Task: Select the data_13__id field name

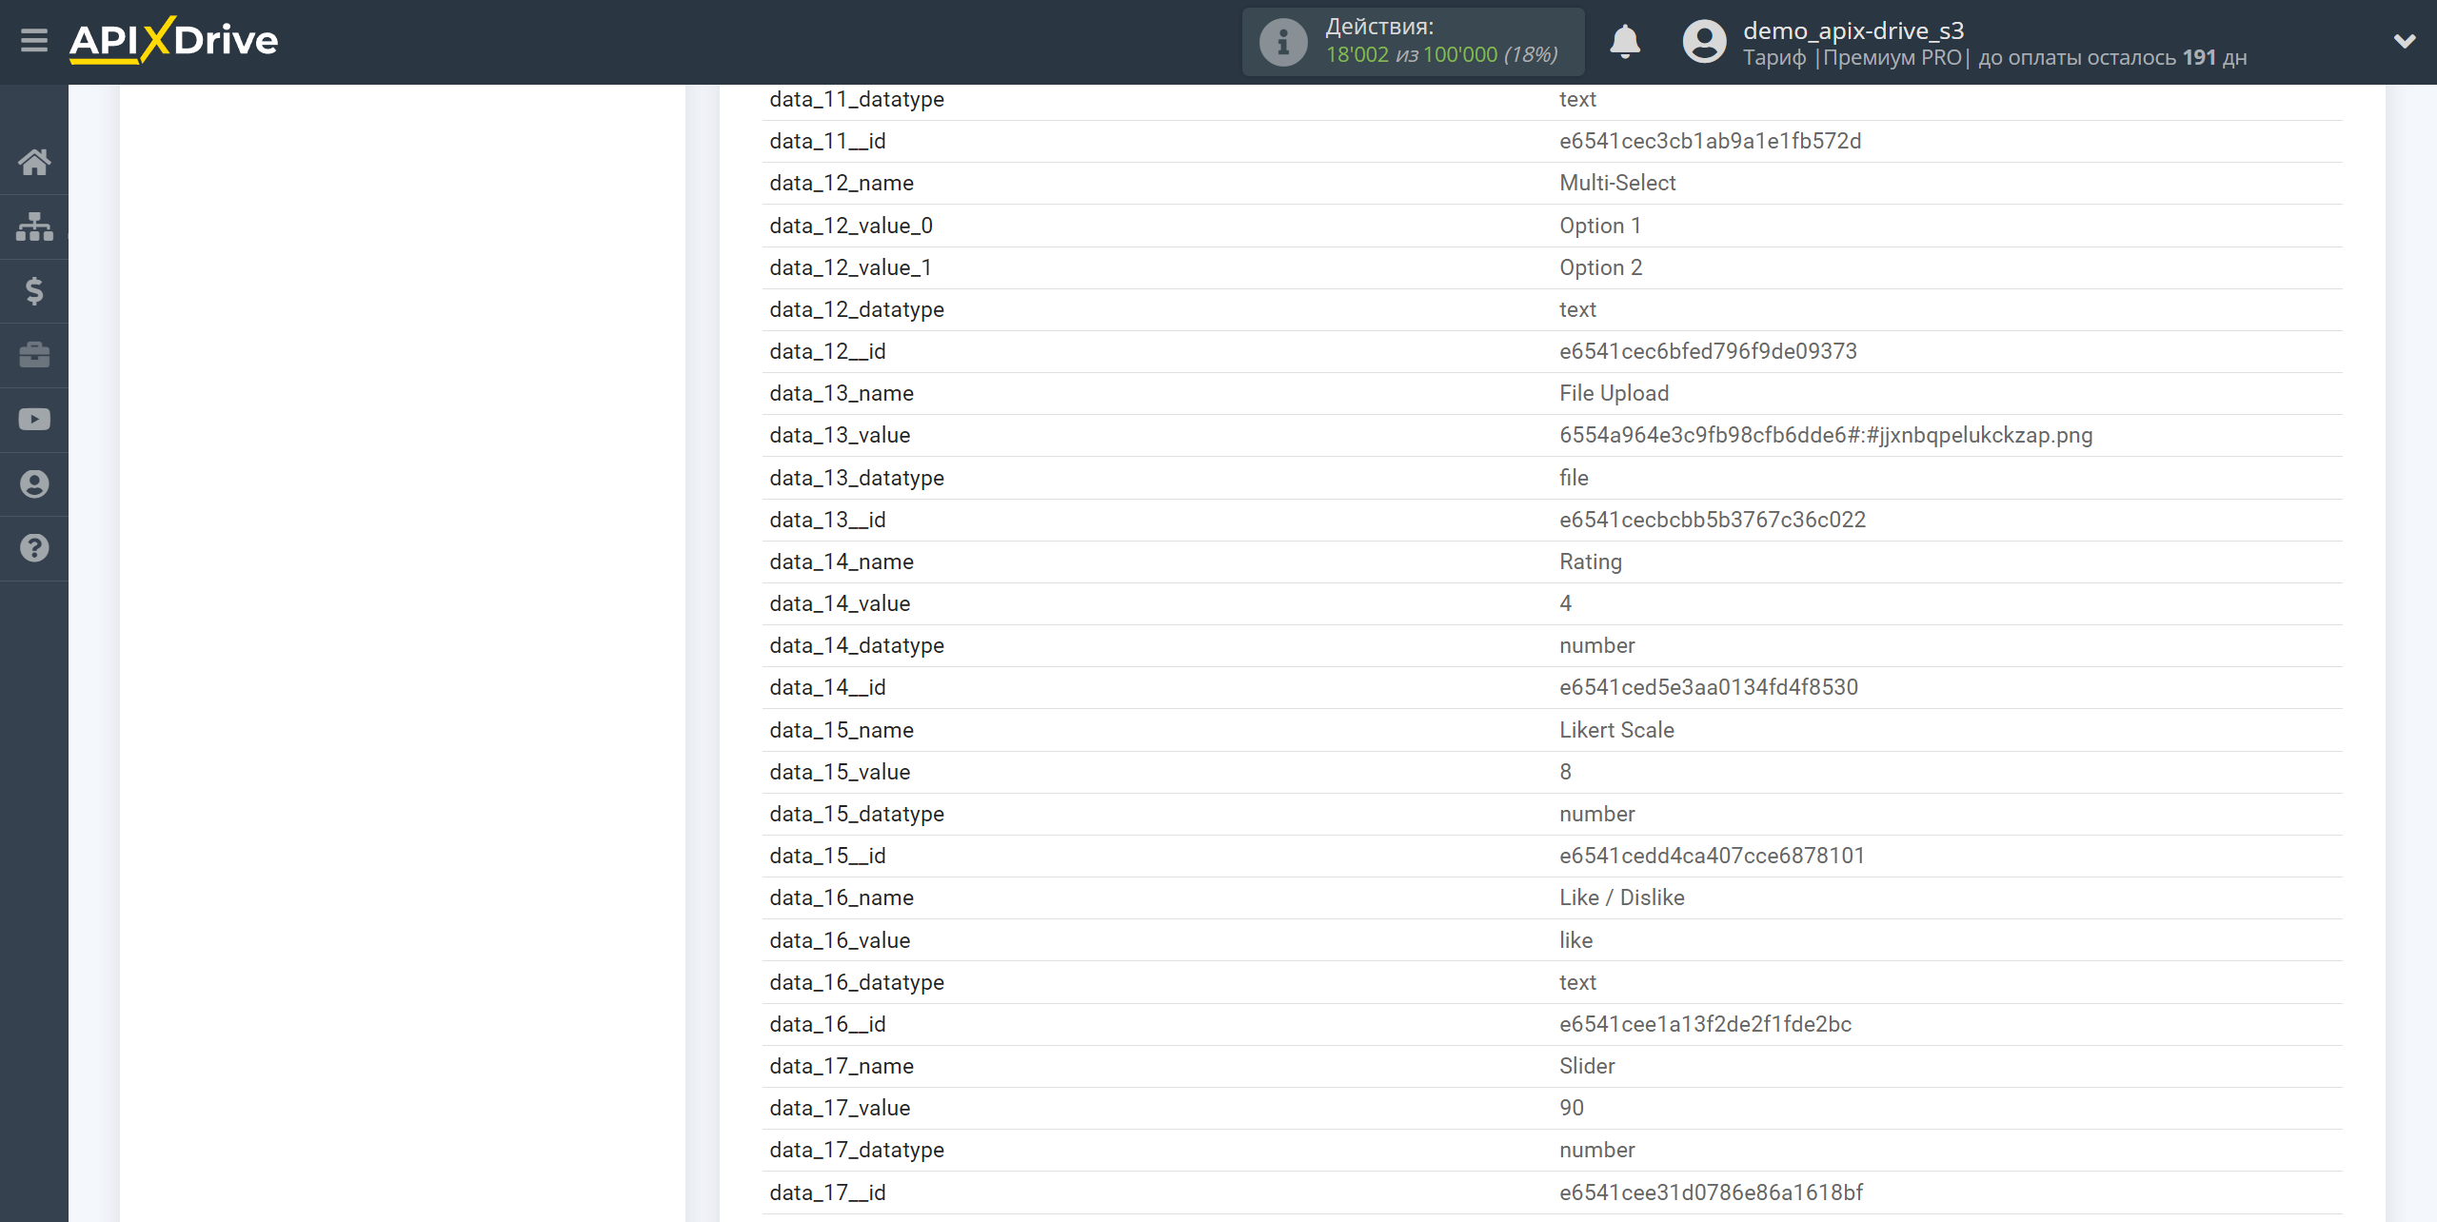Action: 827,520
